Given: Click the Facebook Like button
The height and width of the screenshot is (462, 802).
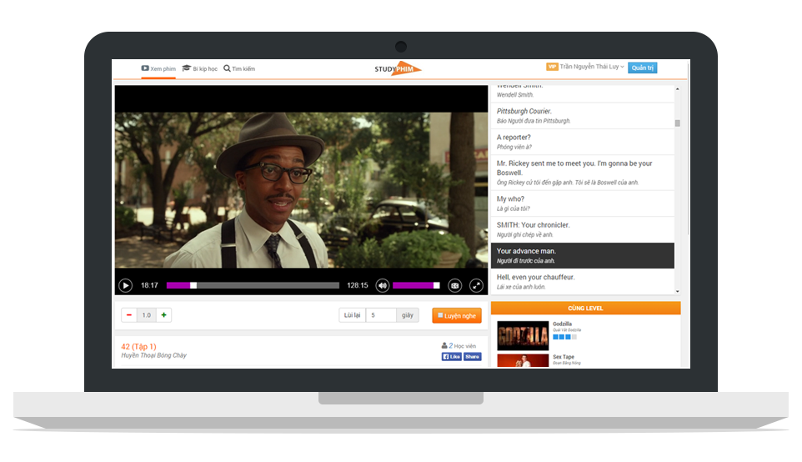Looking at the screenshot, I should [x=452, y=357].
